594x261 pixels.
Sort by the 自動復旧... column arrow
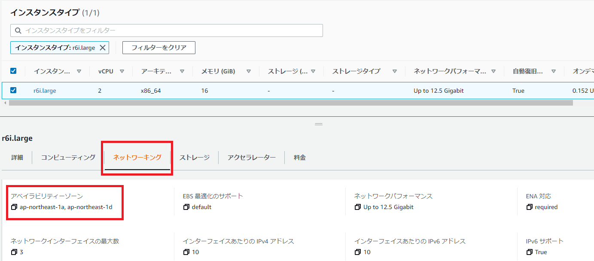[554, 71]
